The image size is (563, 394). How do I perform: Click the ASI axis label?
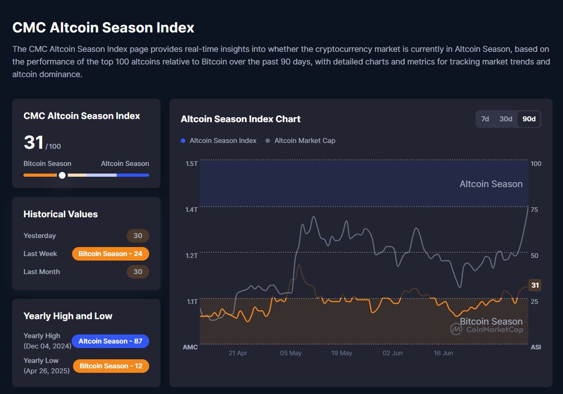536,347
